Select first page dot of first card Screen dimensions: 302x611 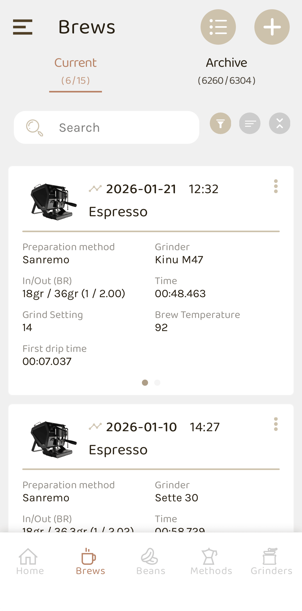click(x=145, y=383)
